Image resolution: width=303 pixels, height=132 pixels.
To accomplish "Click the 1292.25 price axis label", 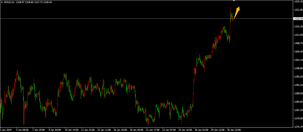I will [298, 85].
